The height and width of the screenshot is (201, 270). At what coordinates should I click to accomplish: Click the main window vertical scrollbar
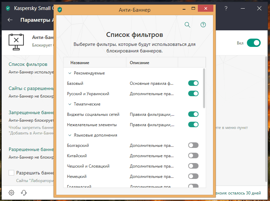pyautogui.click(x=267, y=119)
